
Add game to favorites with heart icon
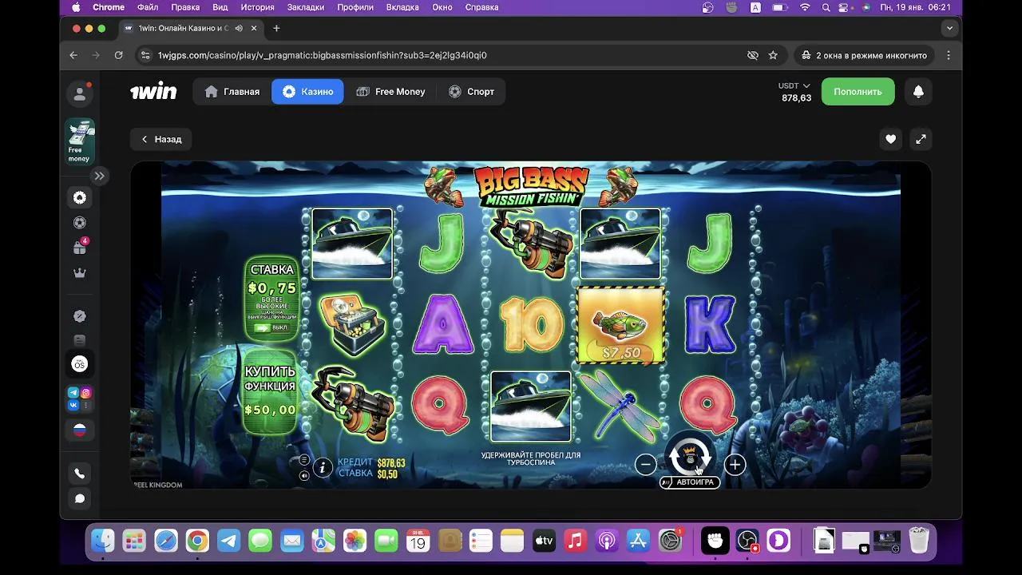click(x=890, y=139)
